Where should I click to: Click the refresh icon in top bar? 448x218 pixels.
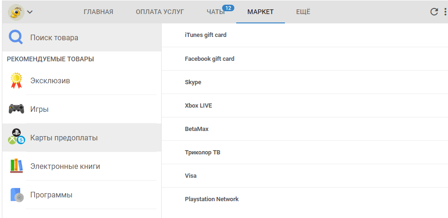tap(434, 12)
